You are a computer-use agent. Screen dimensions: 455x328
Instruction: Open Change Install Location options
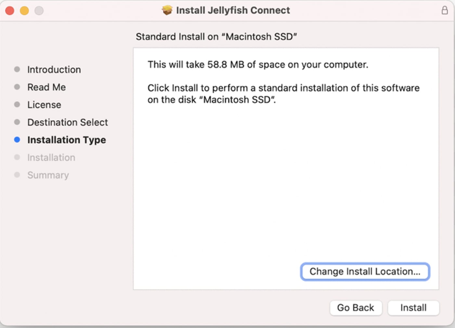[x=365, y=271]
